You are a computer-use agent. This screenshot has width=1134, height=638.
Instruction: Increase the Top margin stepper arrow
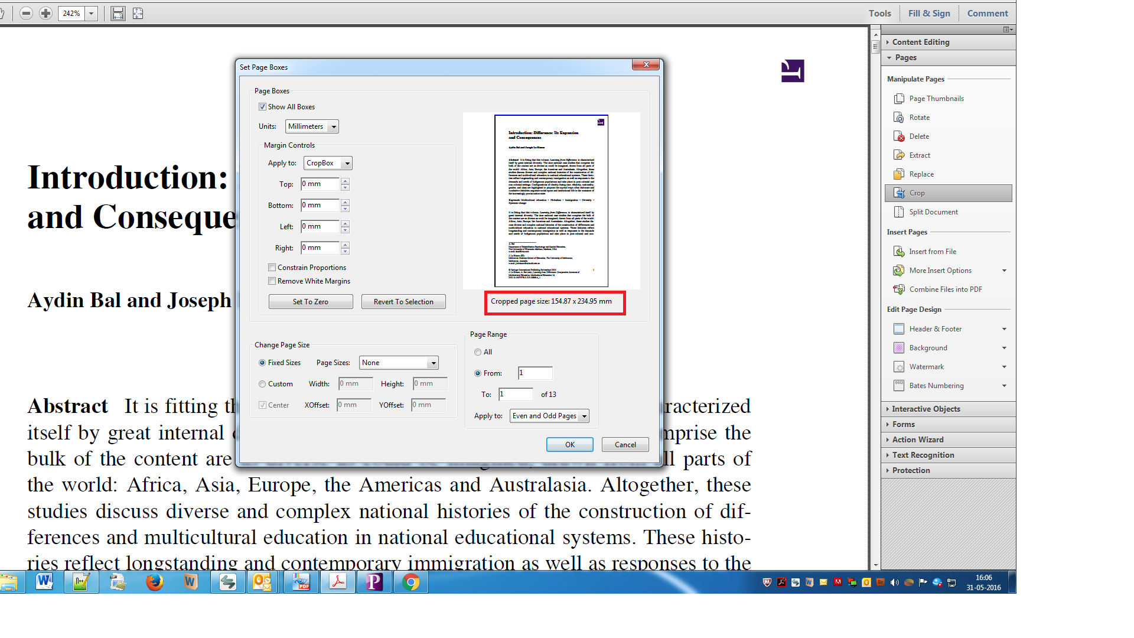click(346, 181)
